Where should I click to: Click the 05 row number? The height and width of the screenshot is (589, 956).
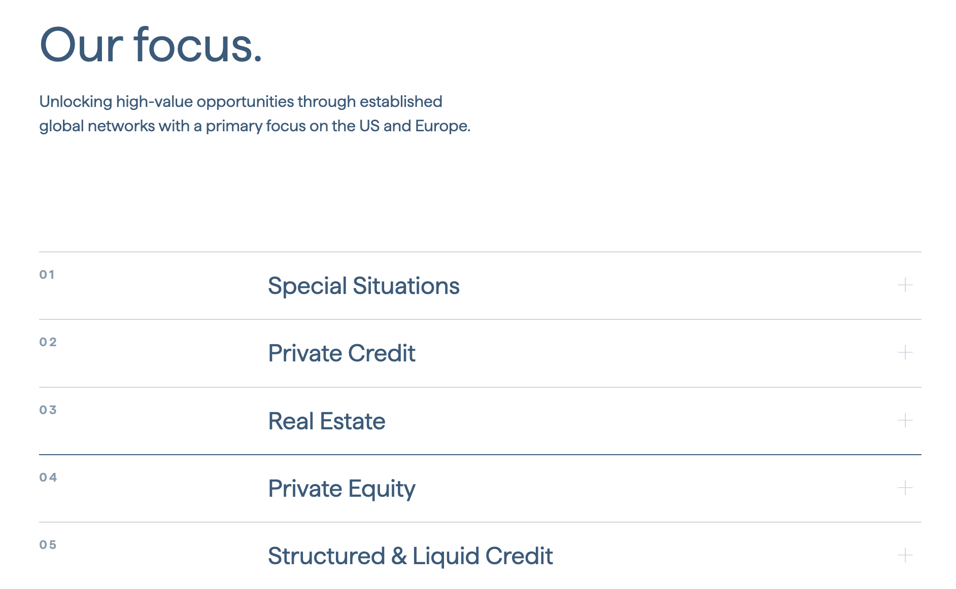(48, 545)
